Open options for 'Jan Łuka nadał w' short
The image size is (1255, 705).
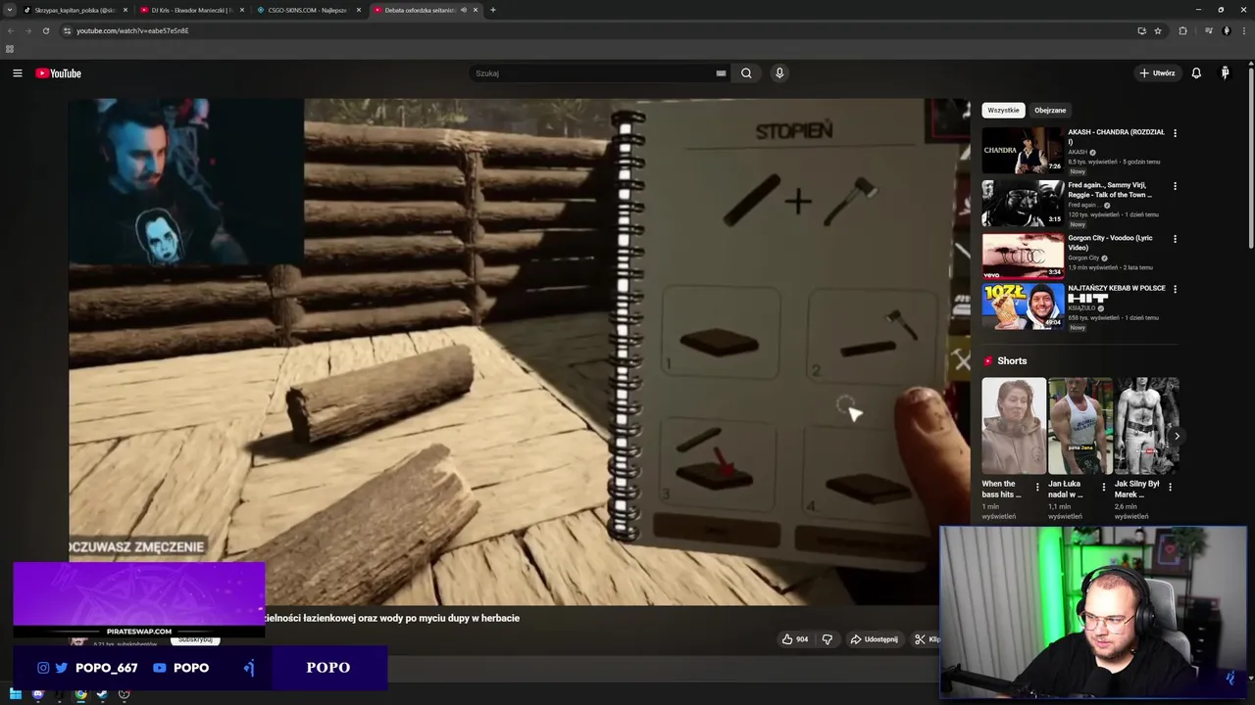pyautogui.click(x=1104, y=487)
